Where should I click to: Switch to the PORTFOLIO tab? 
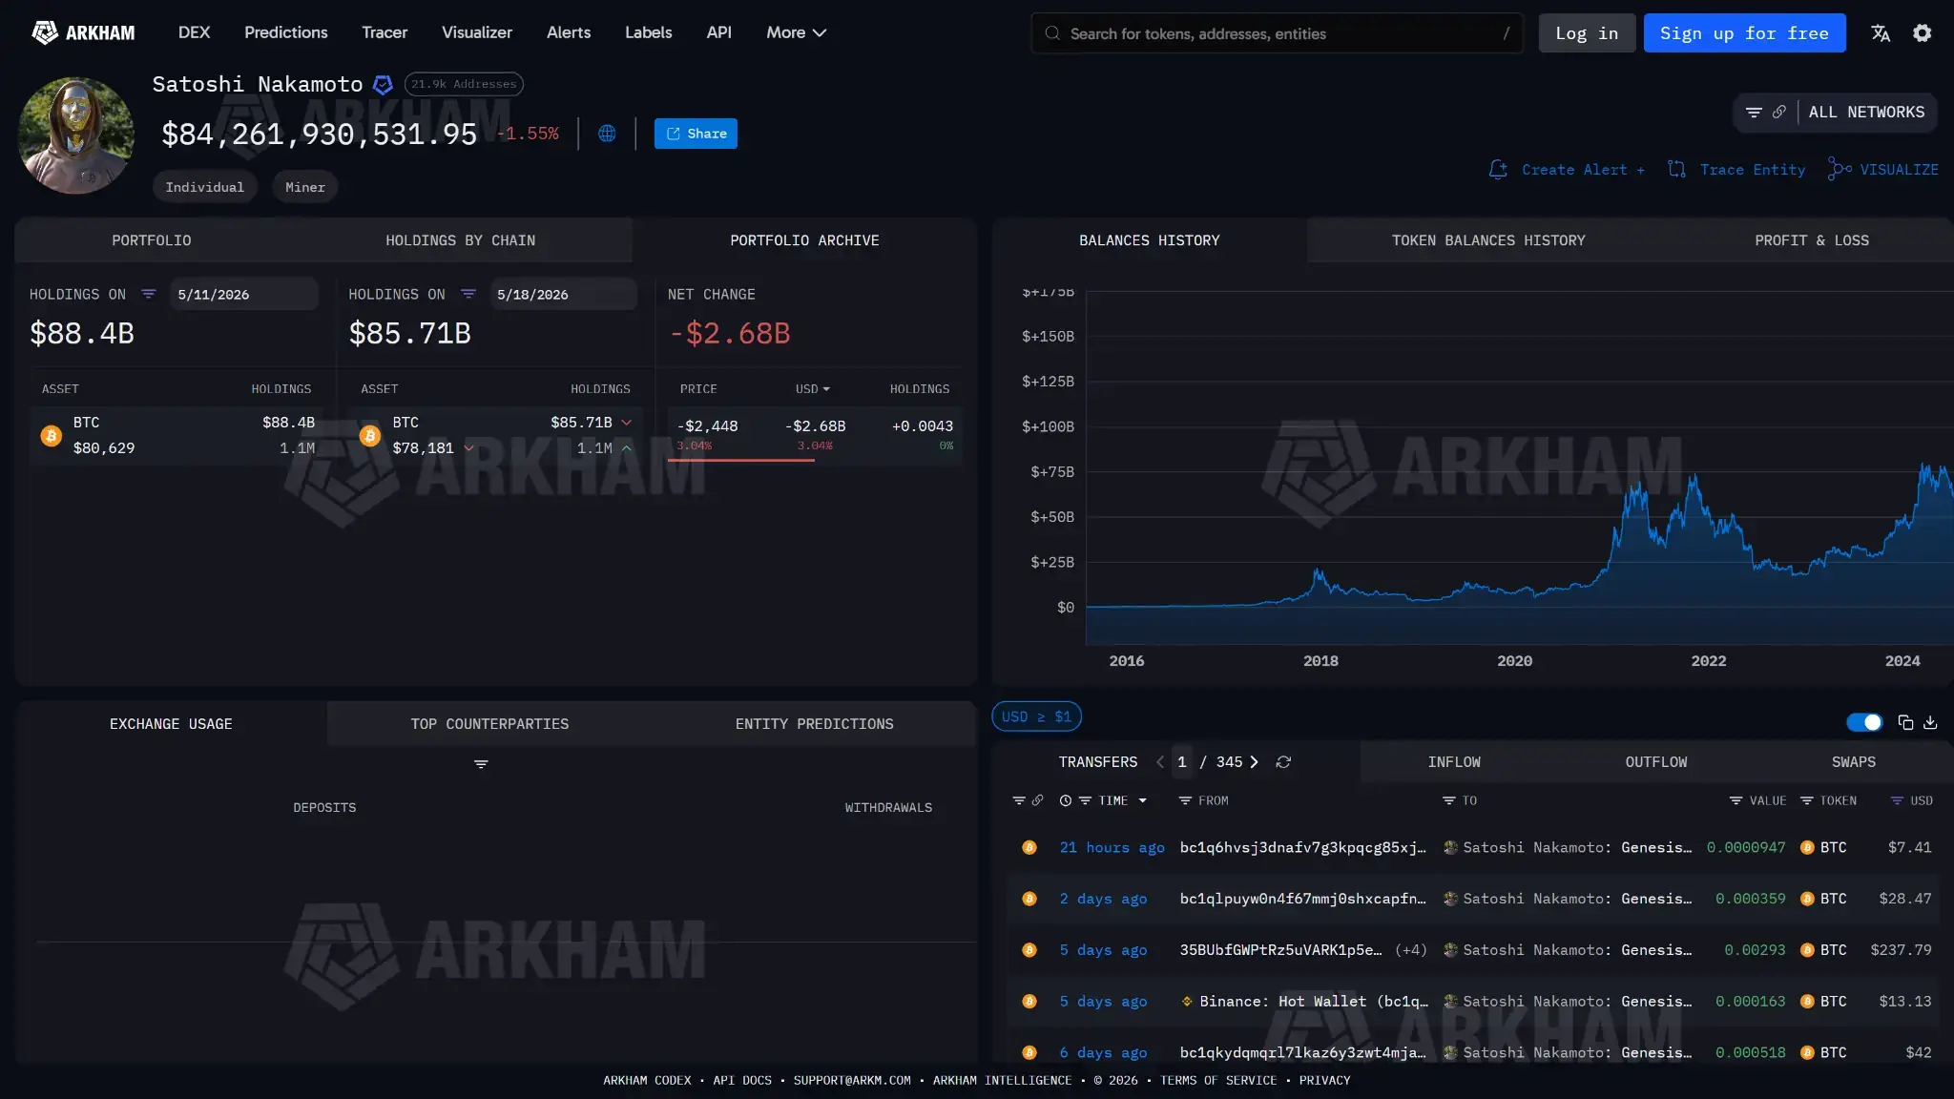[151, 240]
